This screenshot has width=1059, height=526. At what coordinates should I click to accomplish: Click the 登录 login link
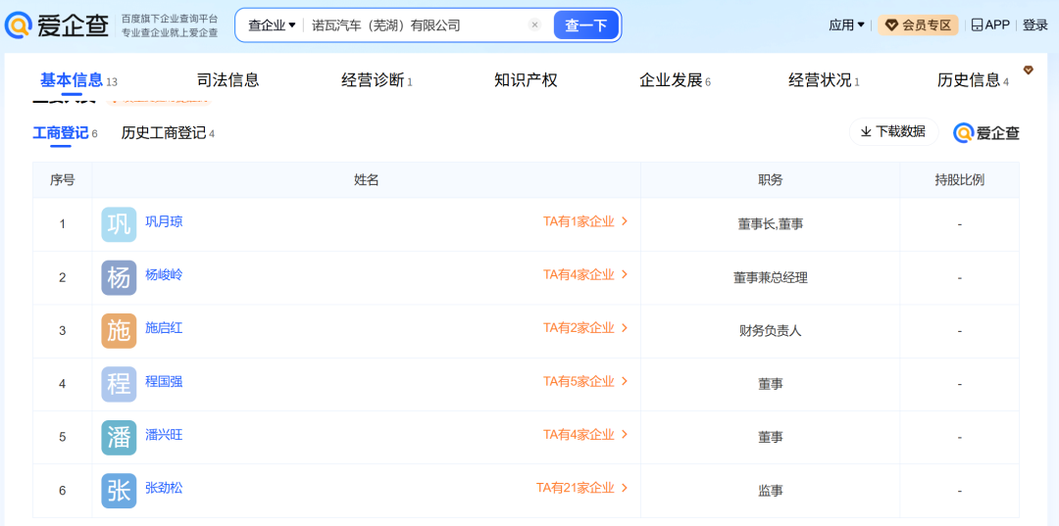[x=1034, y=25]
